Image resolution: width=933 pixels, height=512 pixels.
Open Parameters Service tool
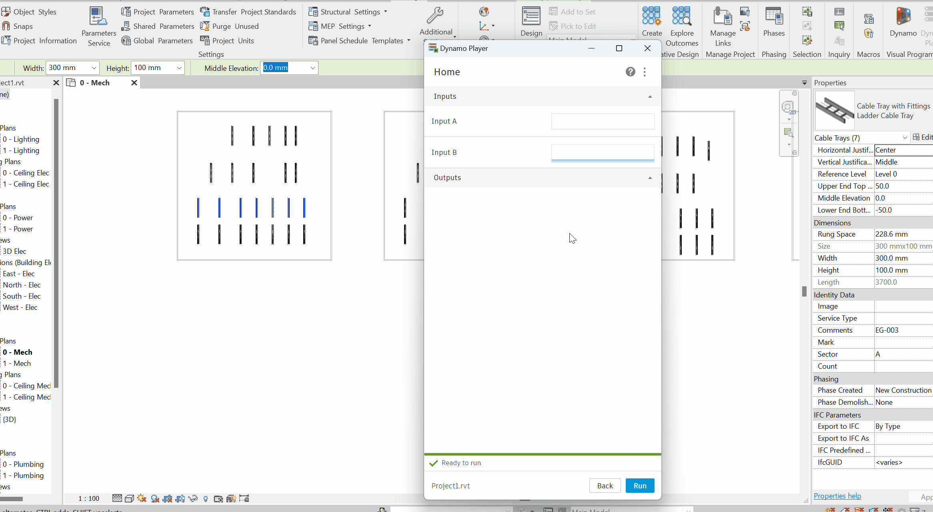coord(98,27)
